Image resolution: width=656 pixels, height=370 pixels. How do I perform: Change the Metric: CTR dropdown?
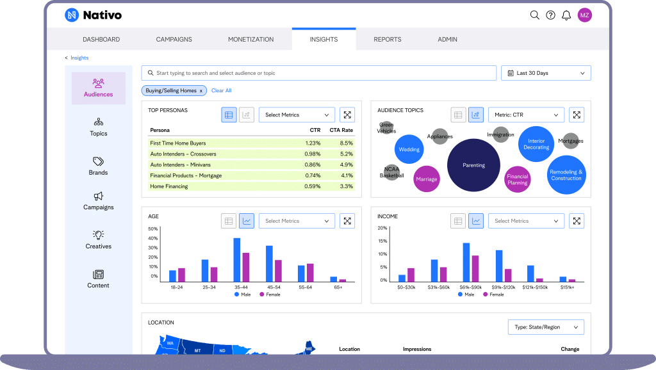(526, 115)
